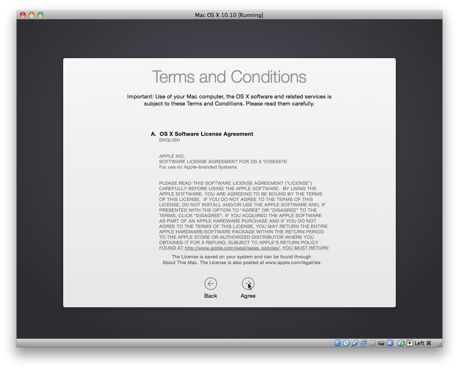Image resolution: width=459 pixels, height=370 pixels.
Task: Open the USB devices icon
Action: 355,343
